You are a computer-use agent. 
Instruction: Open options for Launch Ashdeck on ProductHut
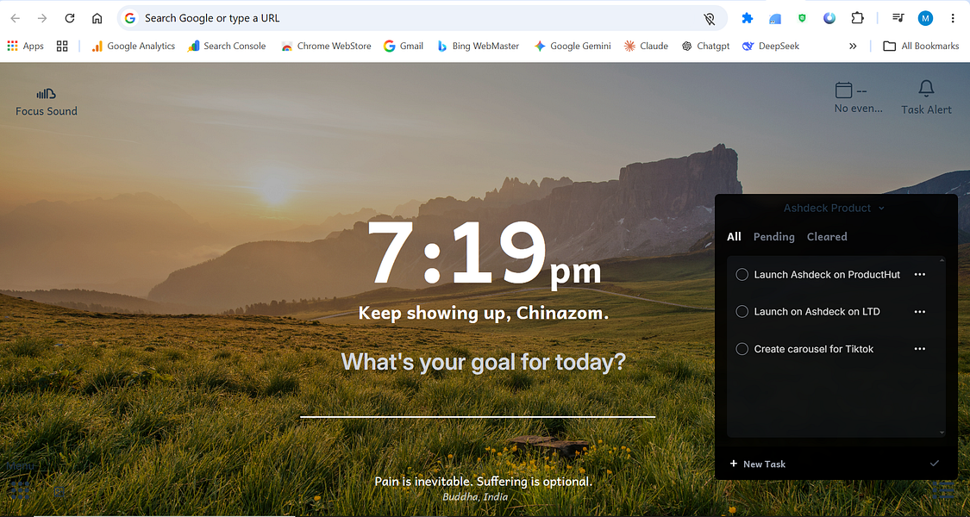click(920, 275)
